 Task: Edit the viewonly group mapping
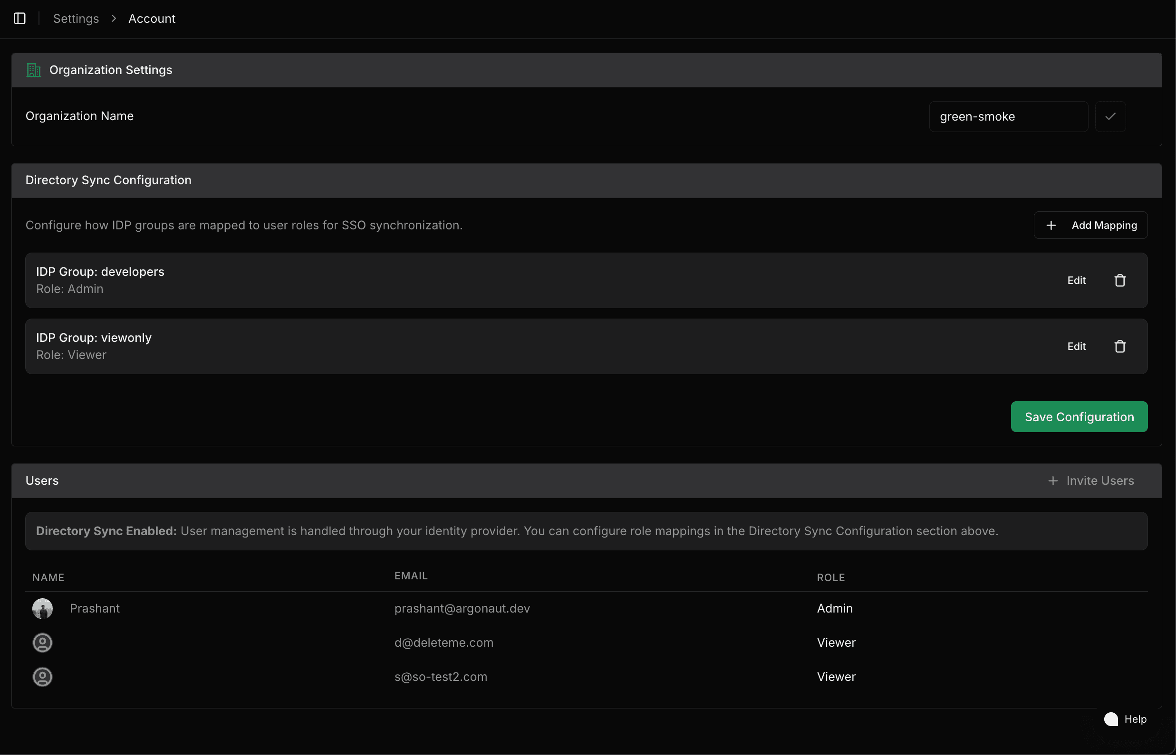point(1076,346)
